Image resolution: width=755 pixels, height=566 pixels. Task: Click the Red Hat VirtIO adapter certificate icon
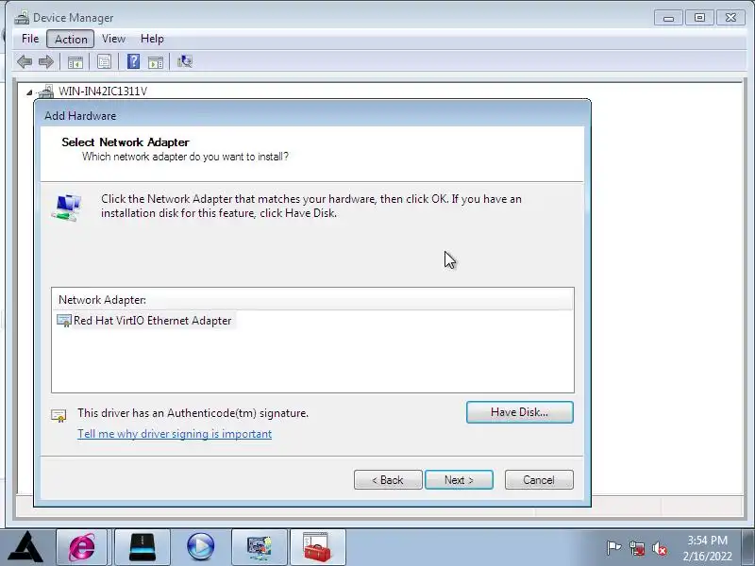coord(64,321)
